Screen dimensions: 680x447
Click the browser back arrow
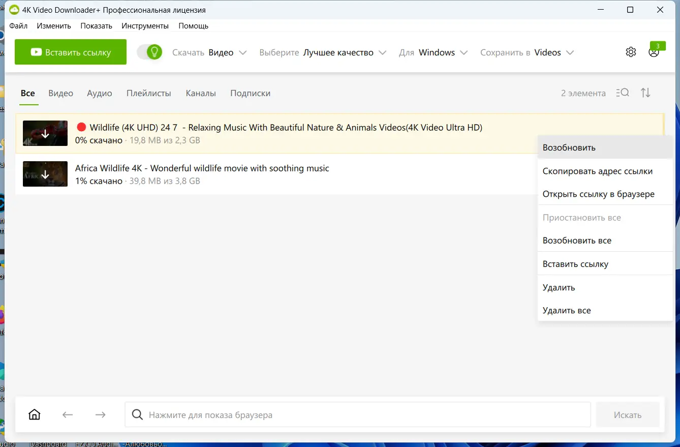click(68, 414)
